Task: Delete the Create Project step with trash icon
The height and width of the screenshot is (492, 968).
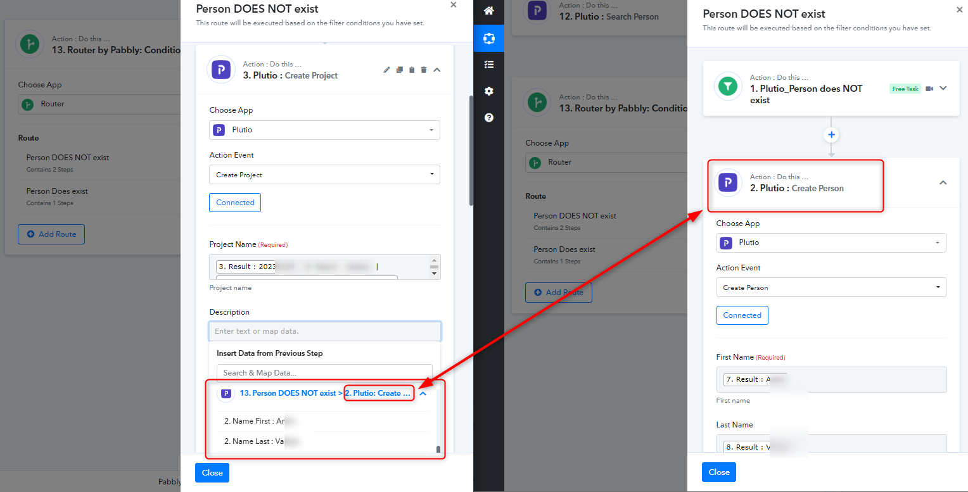Action: coord(424,70)
